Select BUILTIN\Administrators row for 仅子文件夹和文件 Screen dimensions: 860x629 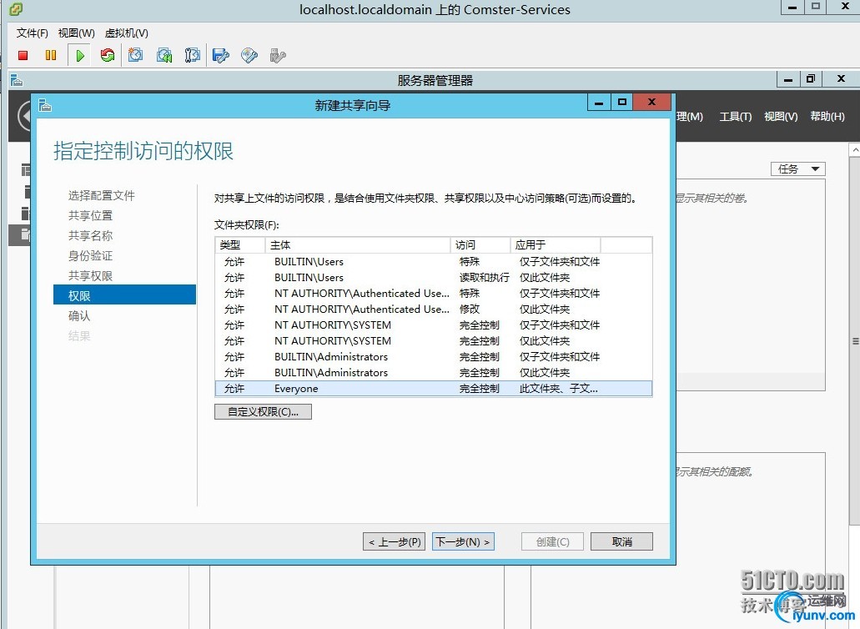[434, 356]
